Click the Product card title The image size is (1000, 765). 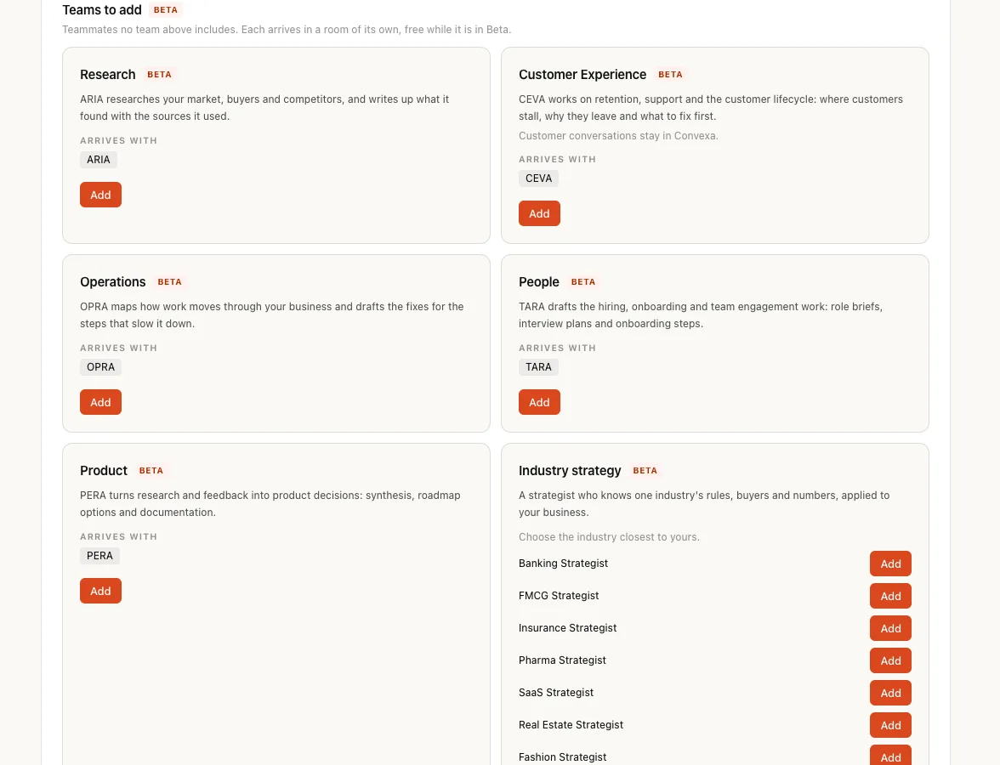click(104, 471)
